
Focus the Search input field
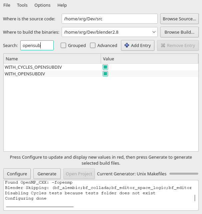[x=37, y=45]
